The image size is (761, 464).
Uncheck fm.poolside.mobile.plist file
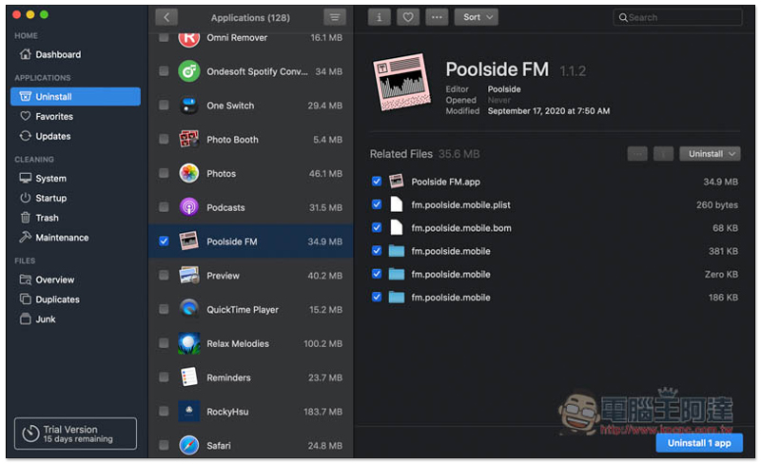pos(377,204)
